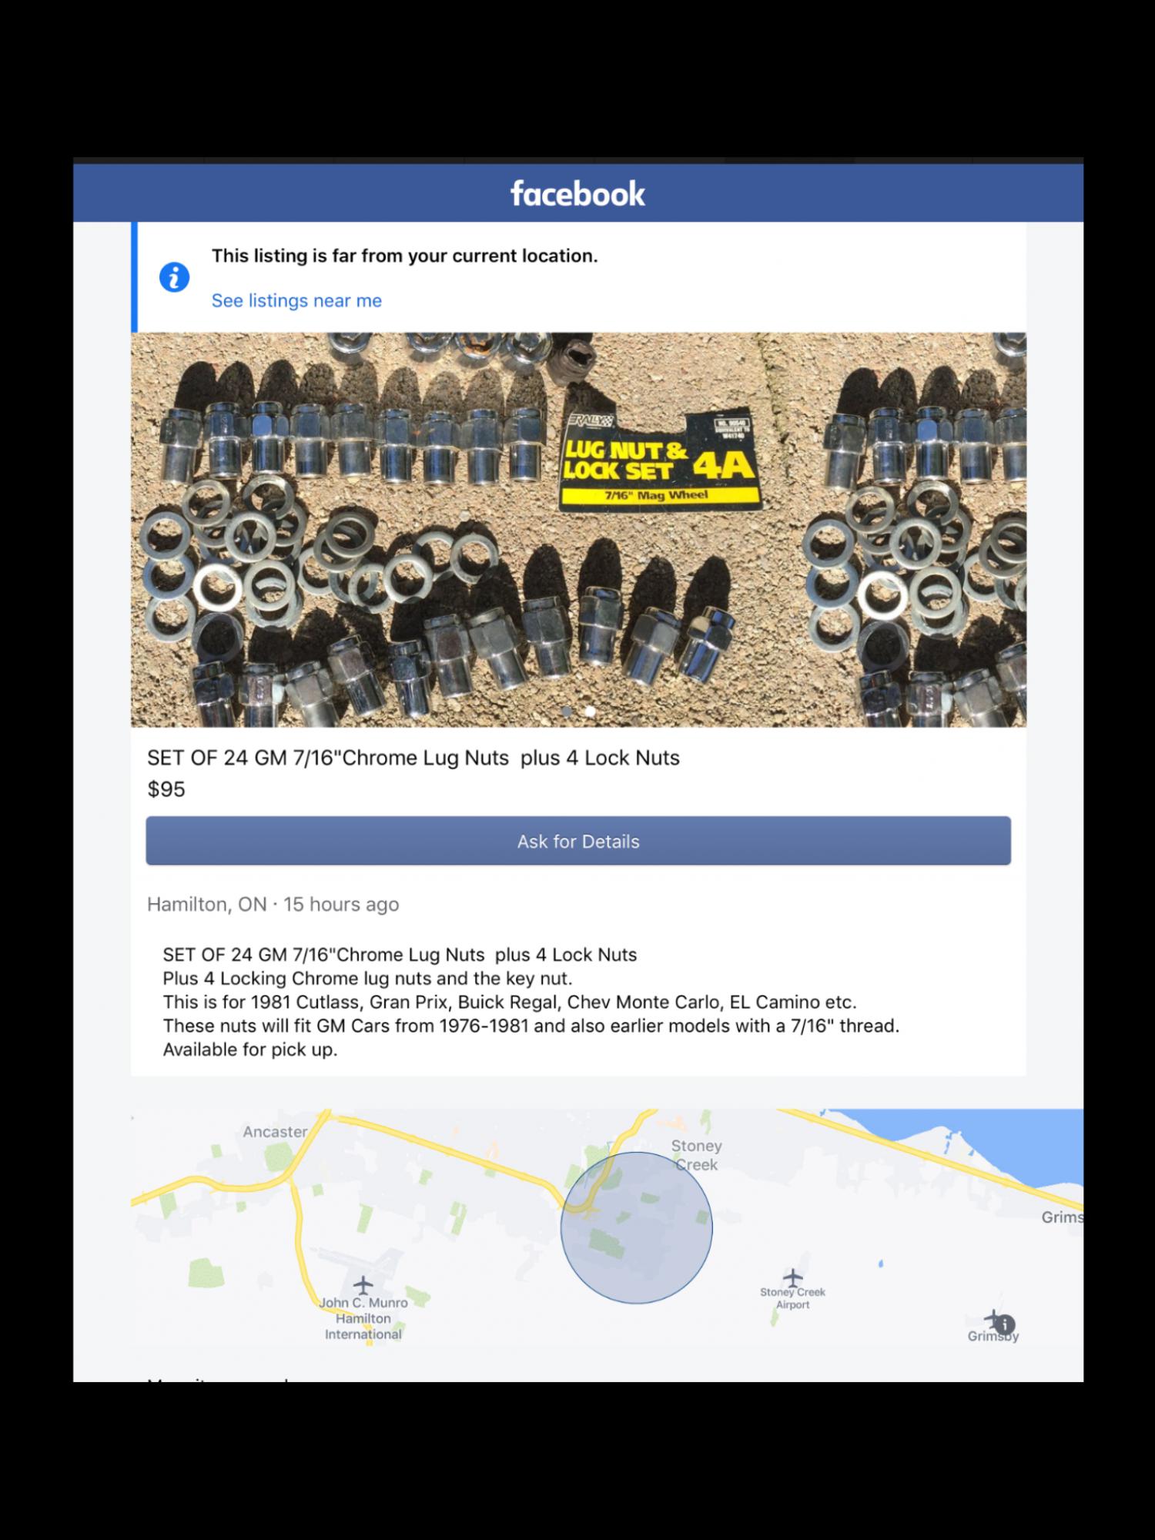Click the listing description paragraph
Screen dimensions: 1155x1540
(531, 1002)
